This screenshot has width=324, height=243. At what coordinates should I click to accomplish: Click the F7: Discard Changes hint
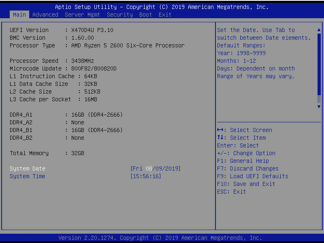point(248,168)
